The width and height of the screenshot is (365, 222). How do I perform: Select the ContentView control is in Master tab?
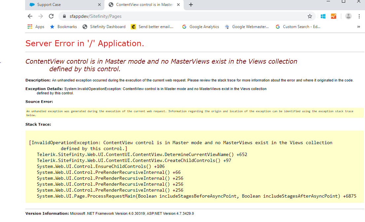pyautogui.click(x=144, y=5)
